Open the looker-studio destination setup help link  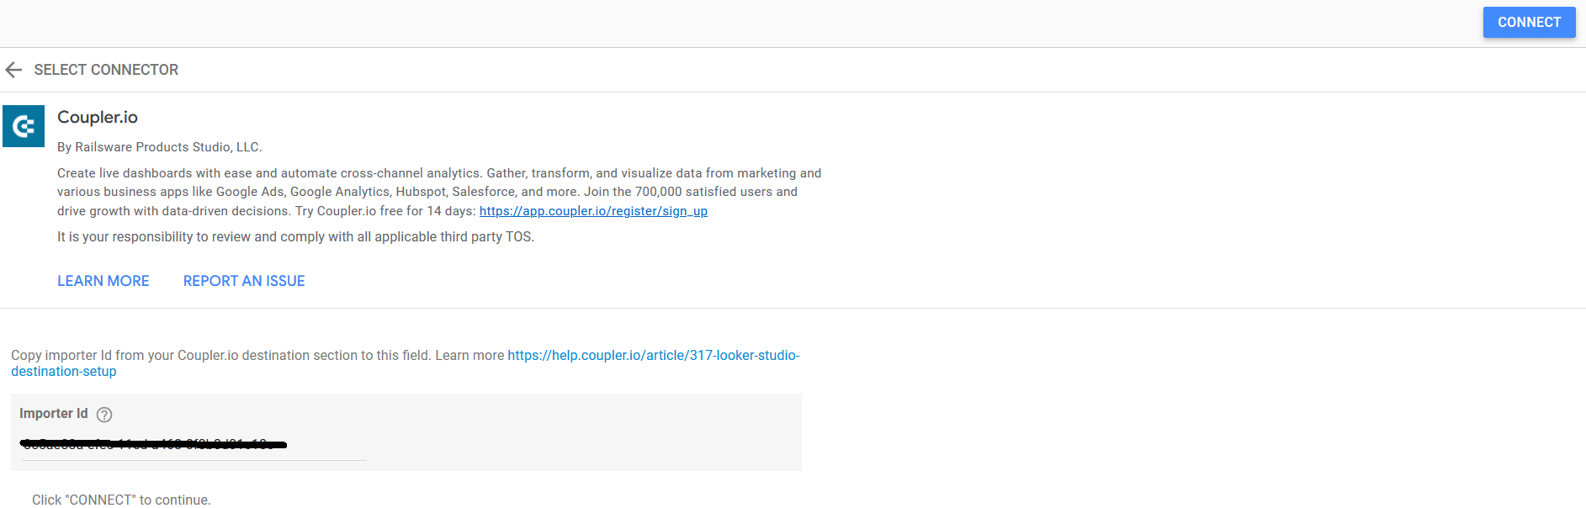[x=405, y=363]
